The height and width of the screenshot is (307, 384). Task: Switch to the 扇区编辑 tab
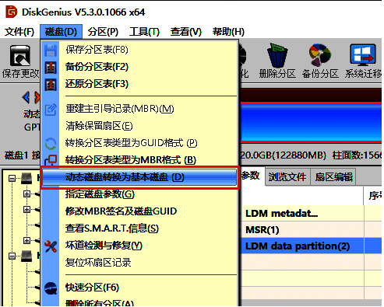(333, 177)
